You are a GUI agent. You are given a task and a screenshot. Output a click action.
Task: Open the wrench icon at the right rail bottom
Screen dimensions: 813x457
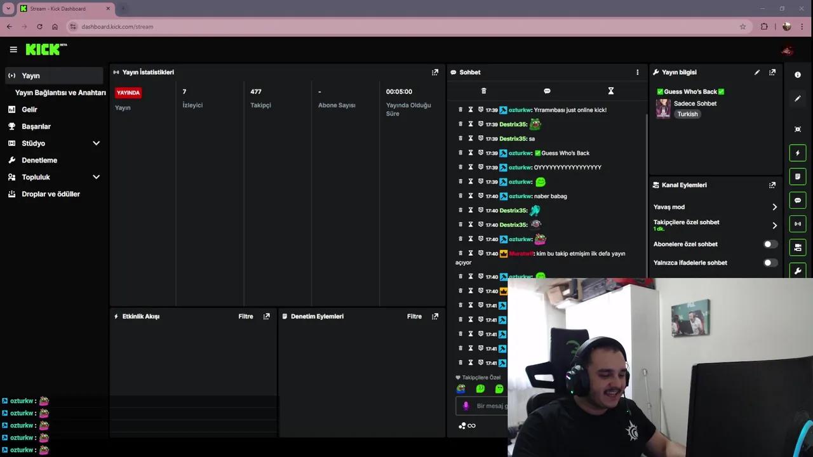798,271
